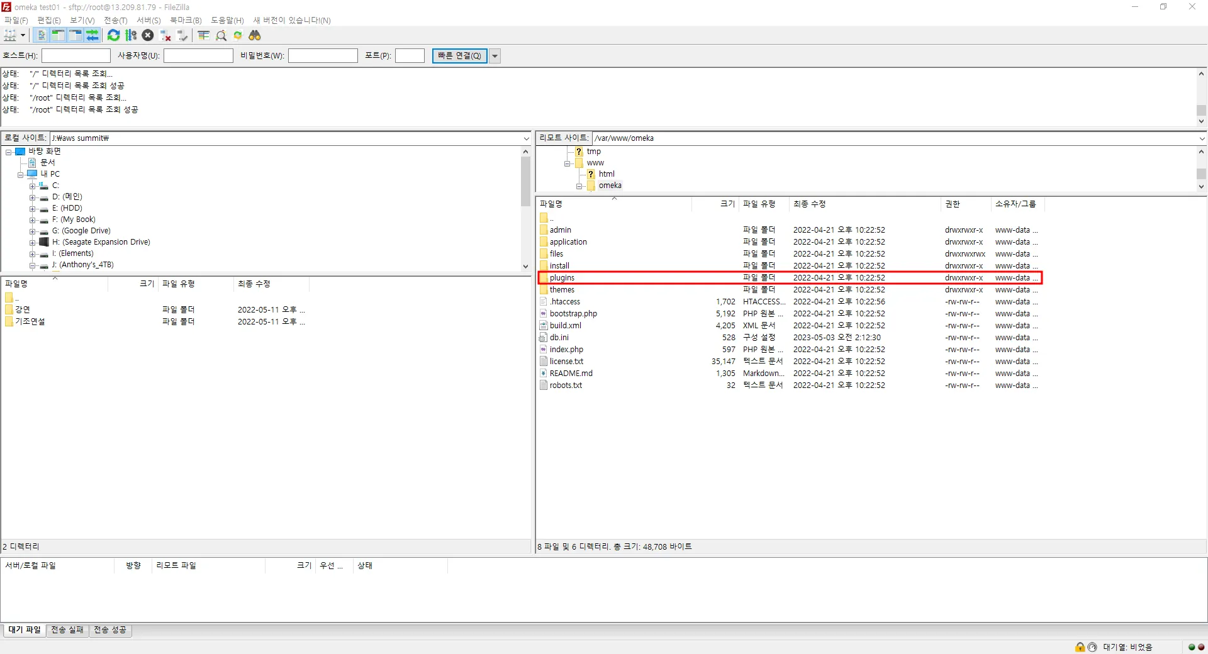Toggle the local directory tree view
This screenshot has height=654, width=1208.
click(x=59, y=35)
